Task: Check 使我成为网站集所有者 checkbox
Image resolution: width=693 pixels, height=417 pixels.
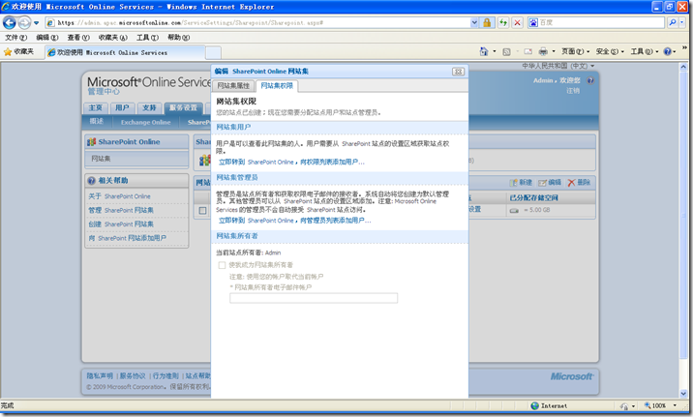Action: (x=222, y=265)
